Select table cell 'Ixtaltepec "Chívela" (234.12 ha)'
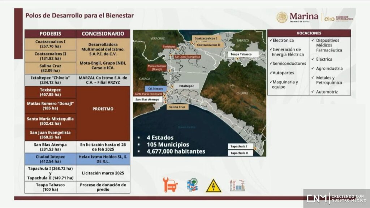This screenshot has width=370, height=208. click(x=50, y=80)
